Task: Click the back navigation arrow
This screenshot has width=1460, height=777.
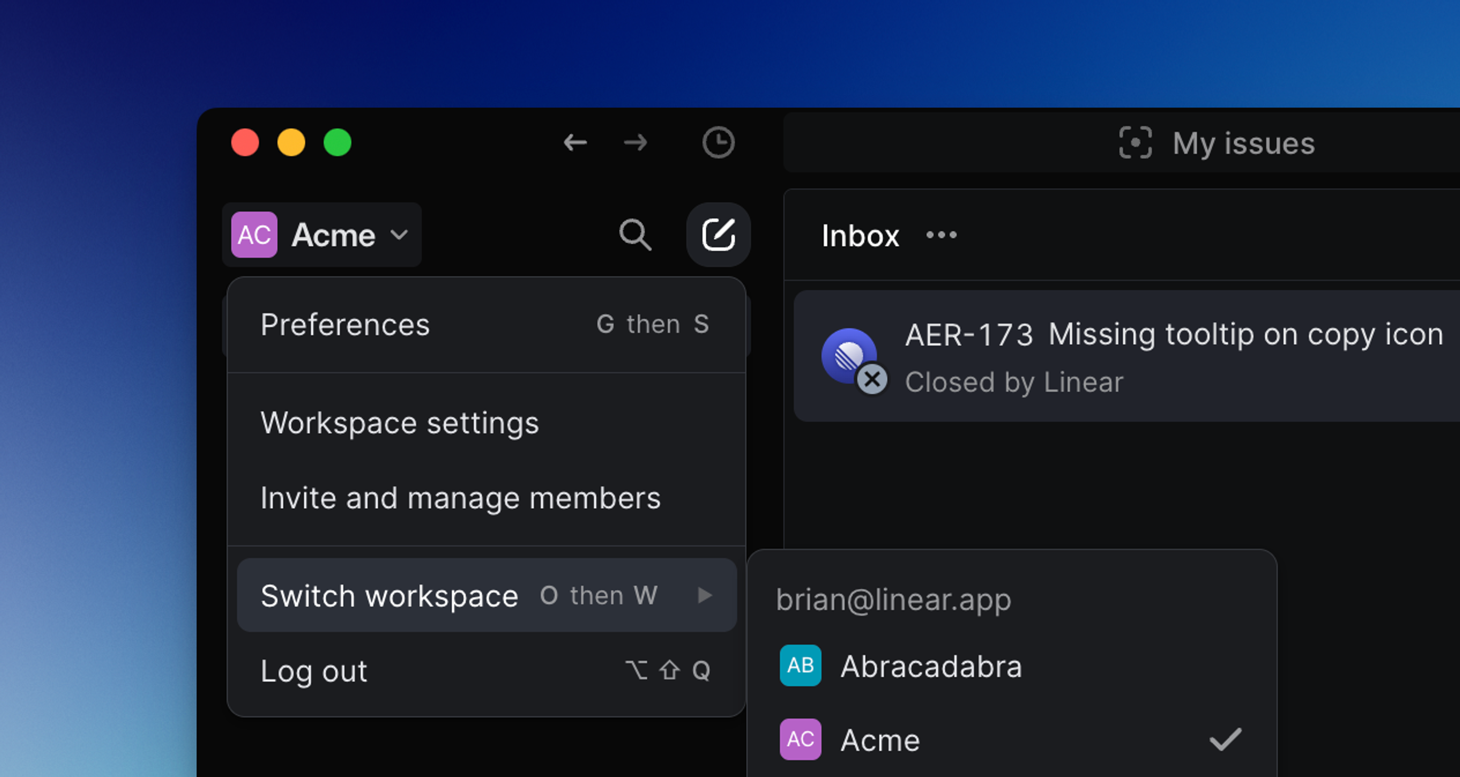Action: pyautogui.click(x=575, y=142)
